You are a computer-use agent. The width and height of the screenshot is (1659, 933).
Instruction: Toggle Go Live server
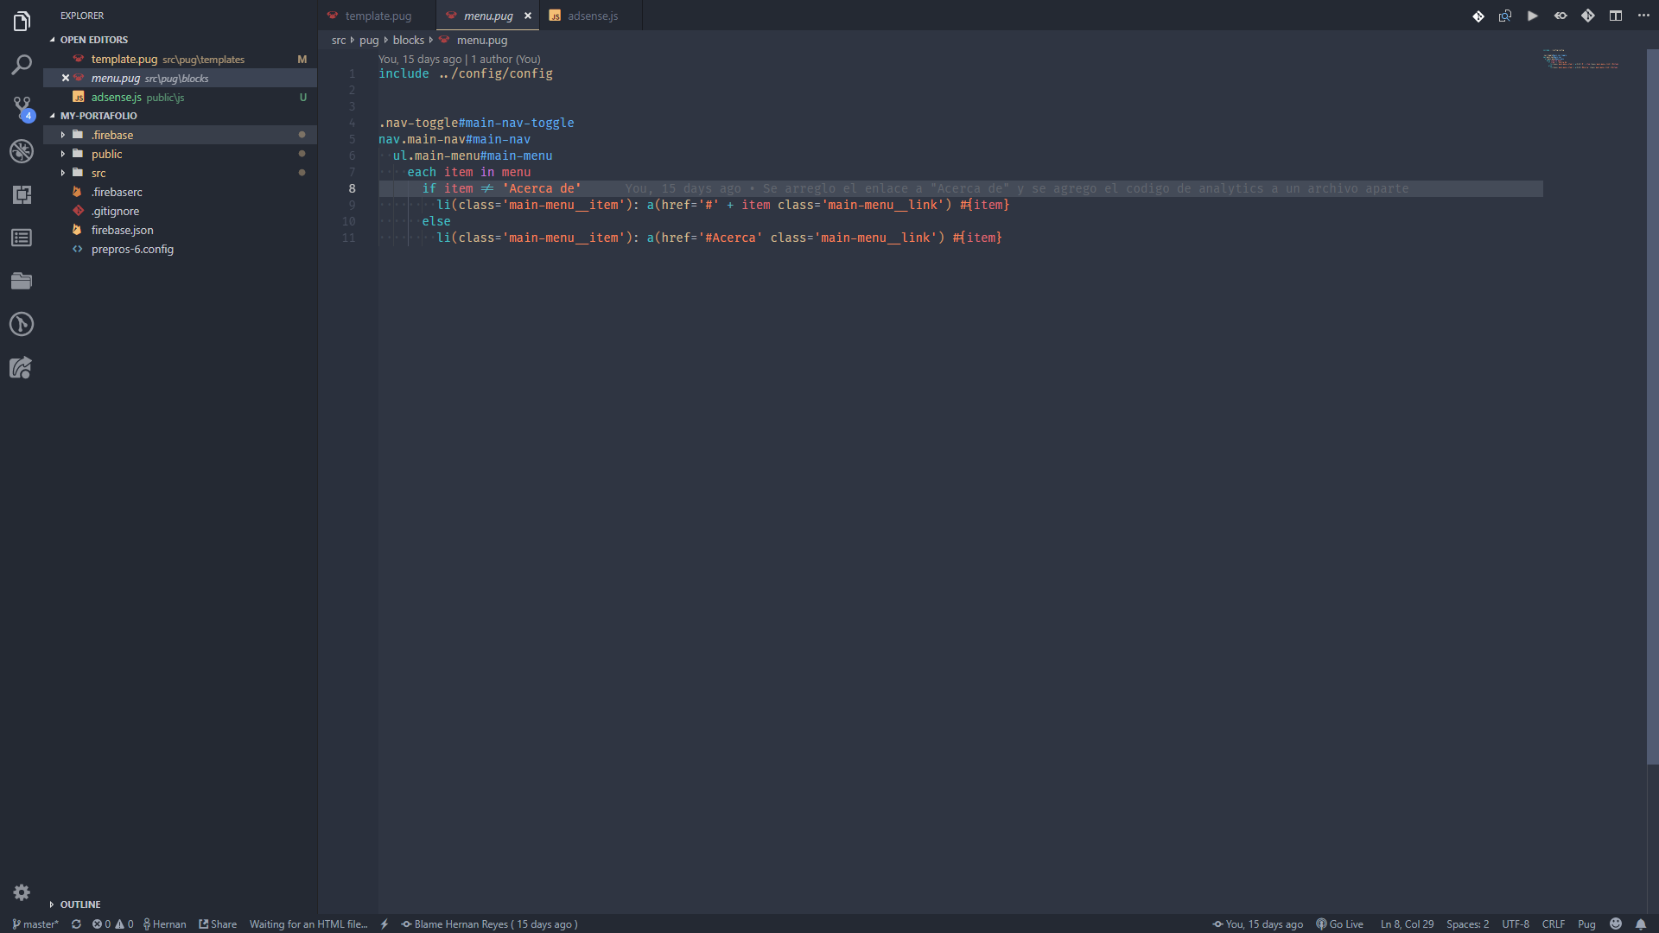click(1339, 923)
